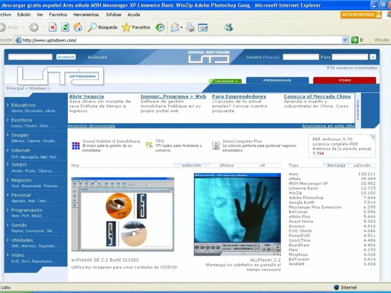Click the Usuario login input field

301,57
